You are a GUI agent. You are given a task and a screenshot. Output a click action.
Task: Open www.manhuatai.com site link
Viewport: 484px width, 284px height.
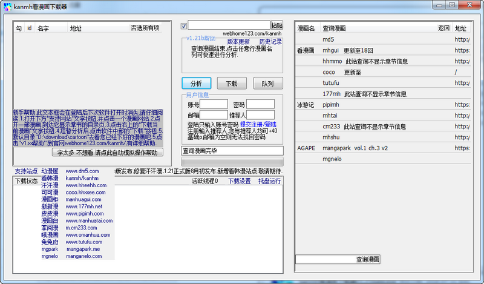pyautogui.click(x=89, y=221)
